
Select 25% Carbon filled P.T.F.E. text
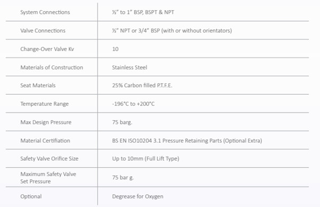pyautogui.click(x=142, y=85)
